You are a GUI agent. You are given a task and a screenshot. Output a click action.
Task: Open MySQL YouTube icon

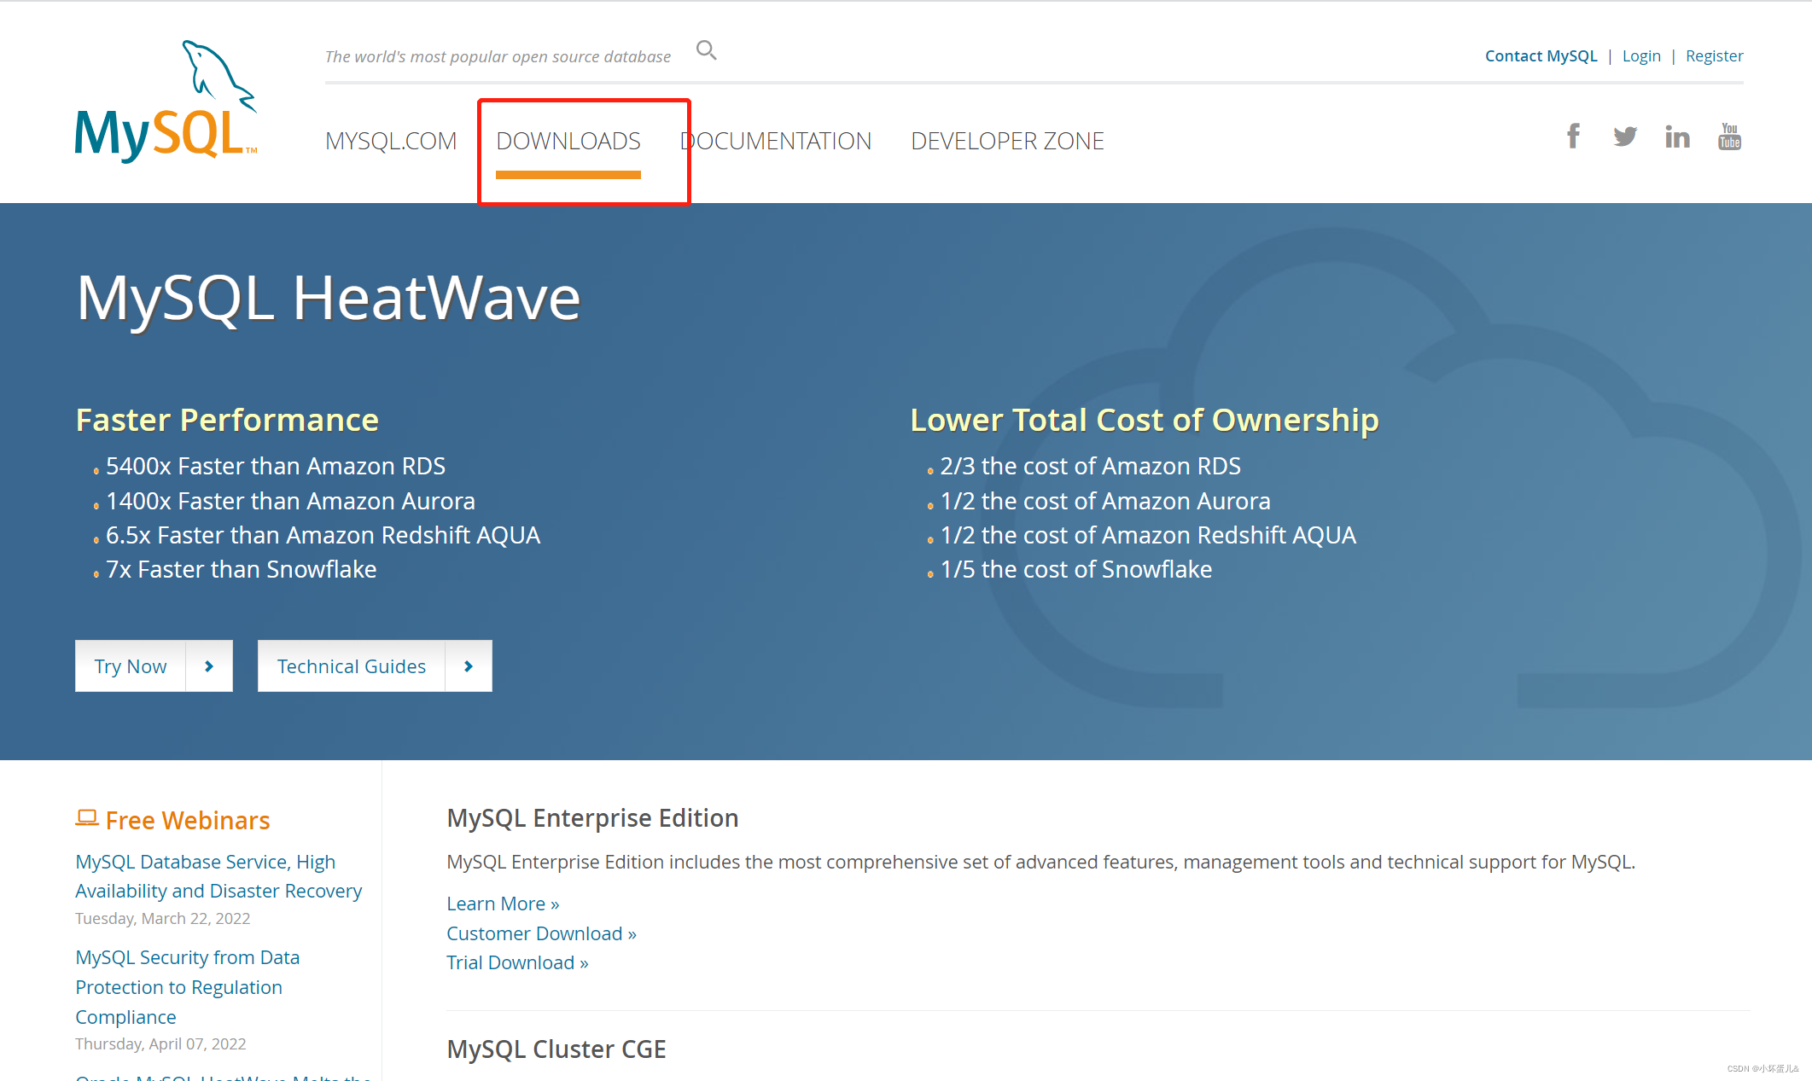1729,137
